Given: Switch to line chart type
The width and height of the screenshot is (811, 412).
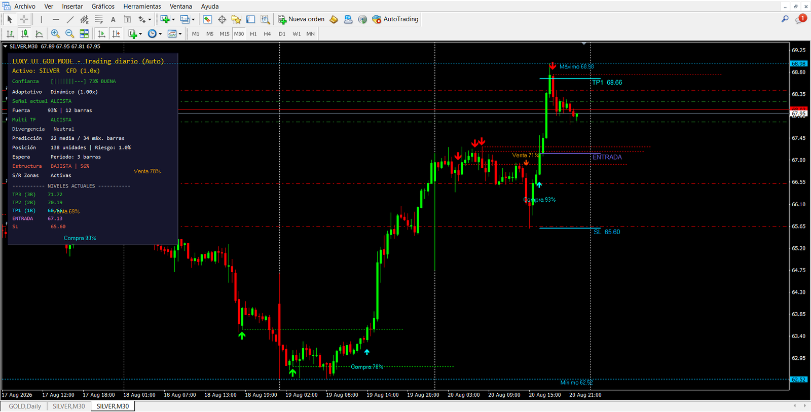Looking at the screenshot, I should point(39,33).
